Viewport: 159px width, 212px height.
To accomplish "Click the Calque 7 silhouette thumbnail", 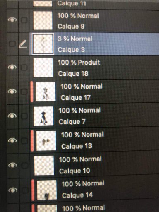I will (x=43, y=116).
